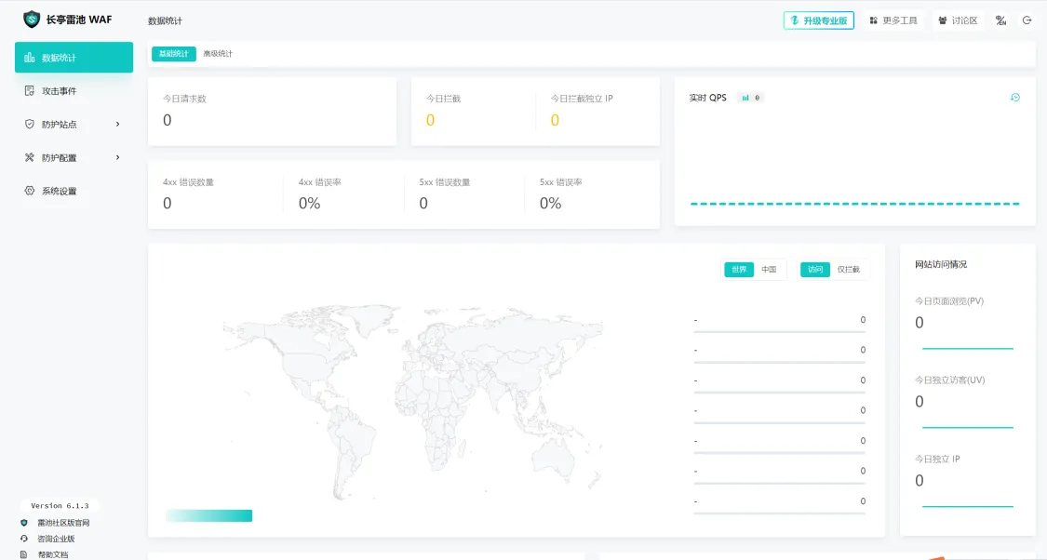Click the 实时 QPS history clock icon
This screenshot has height=560, width=1047.
[1015, 98]
